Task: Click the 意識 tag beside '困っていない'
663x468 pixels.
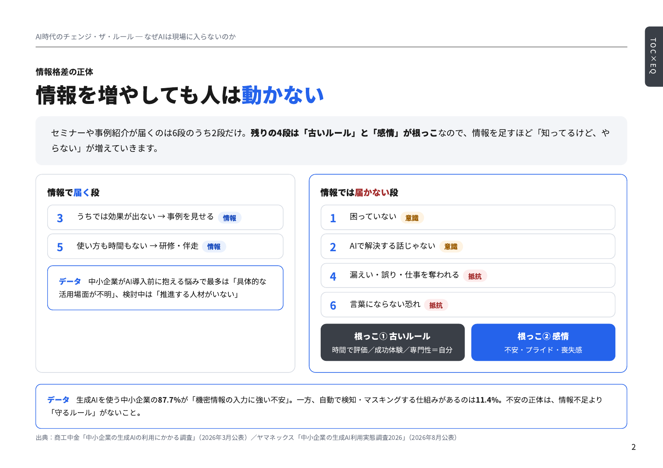Action: tap(412, 218)
